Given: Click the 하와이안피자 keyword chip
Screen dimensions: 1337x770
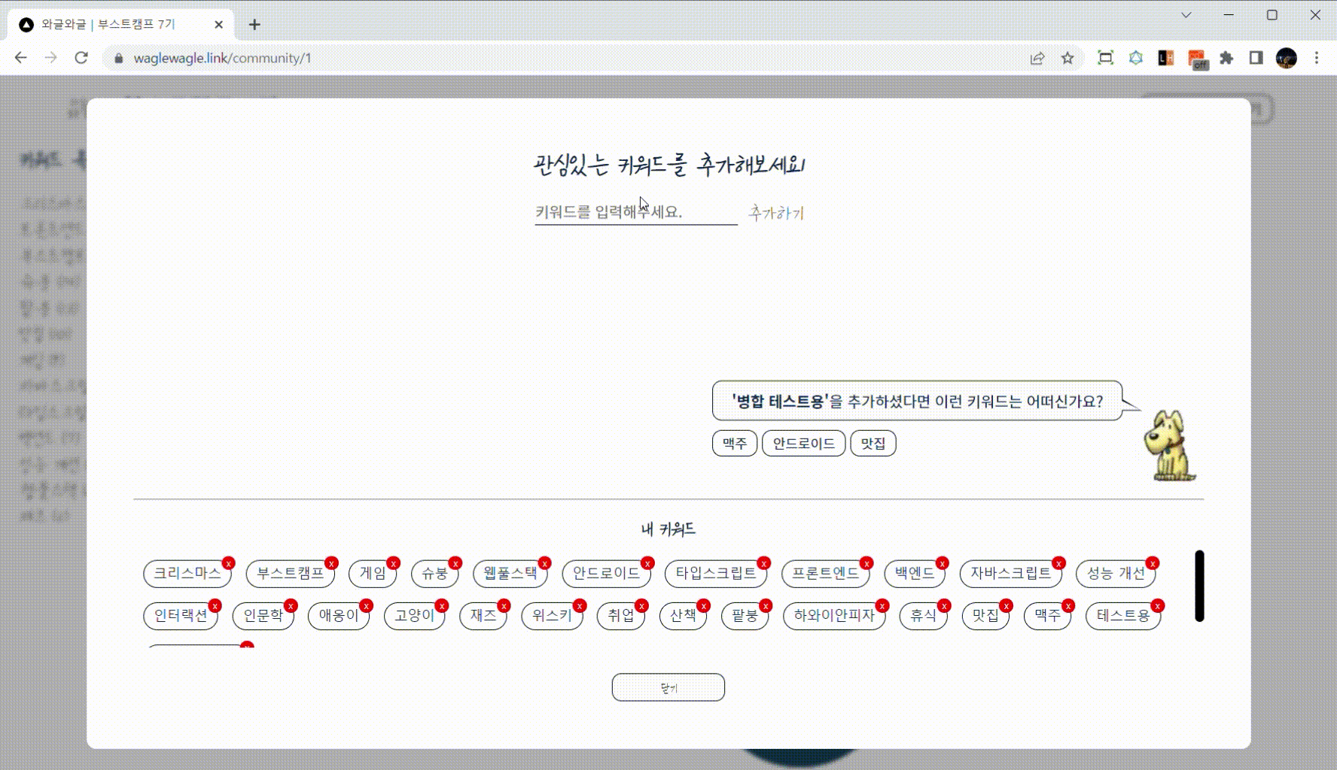Looking at the screenshot, I should [x=834, y=616].
